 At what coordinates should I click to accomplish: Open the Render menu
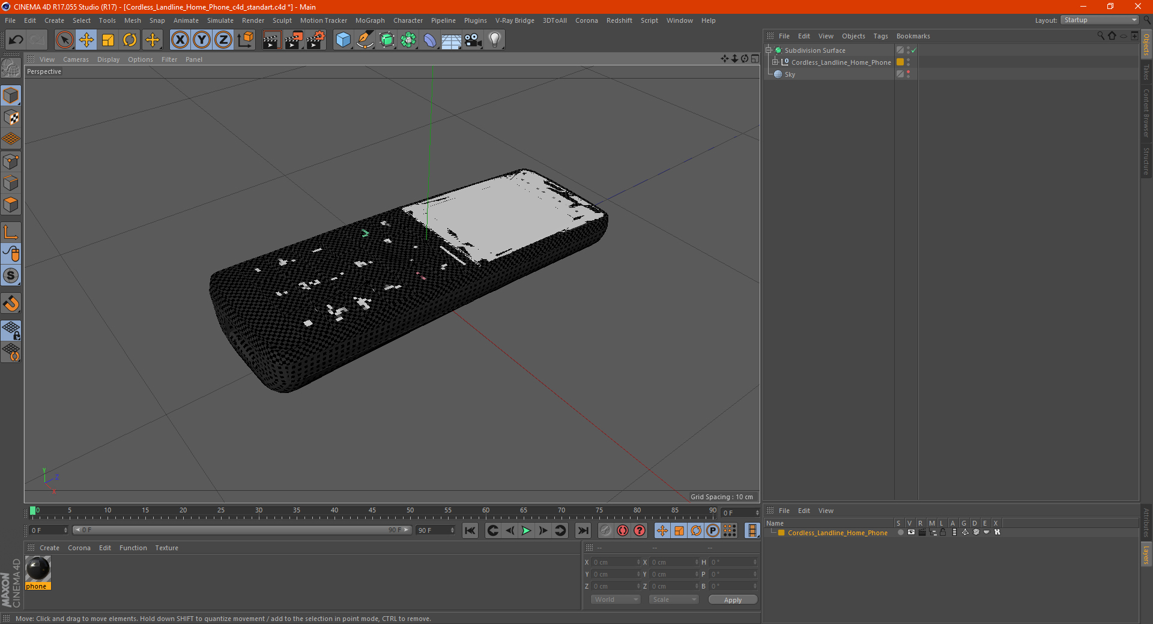tap(253, 20)
